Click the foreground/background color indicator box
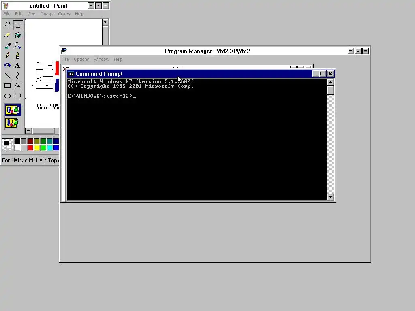This screenshot has height=311, width=415. [7, 145]
